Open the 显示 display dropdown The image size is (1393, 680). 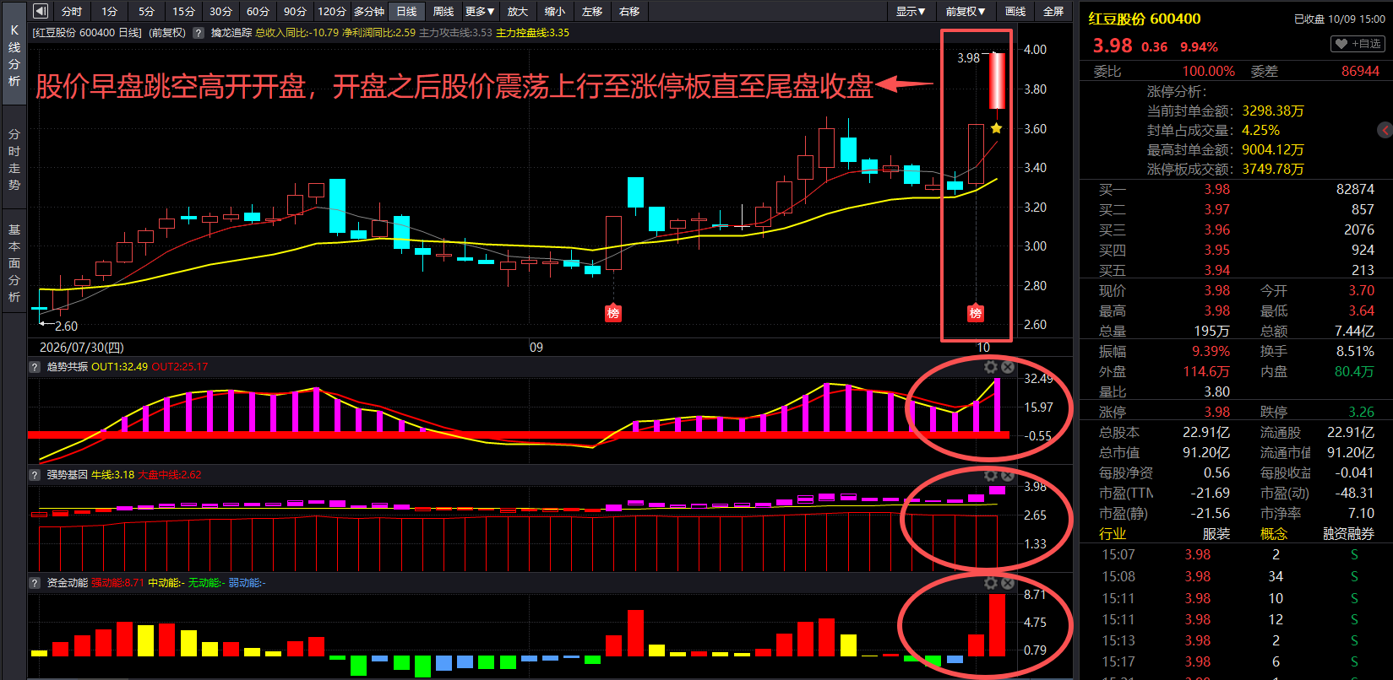point(911,11)
